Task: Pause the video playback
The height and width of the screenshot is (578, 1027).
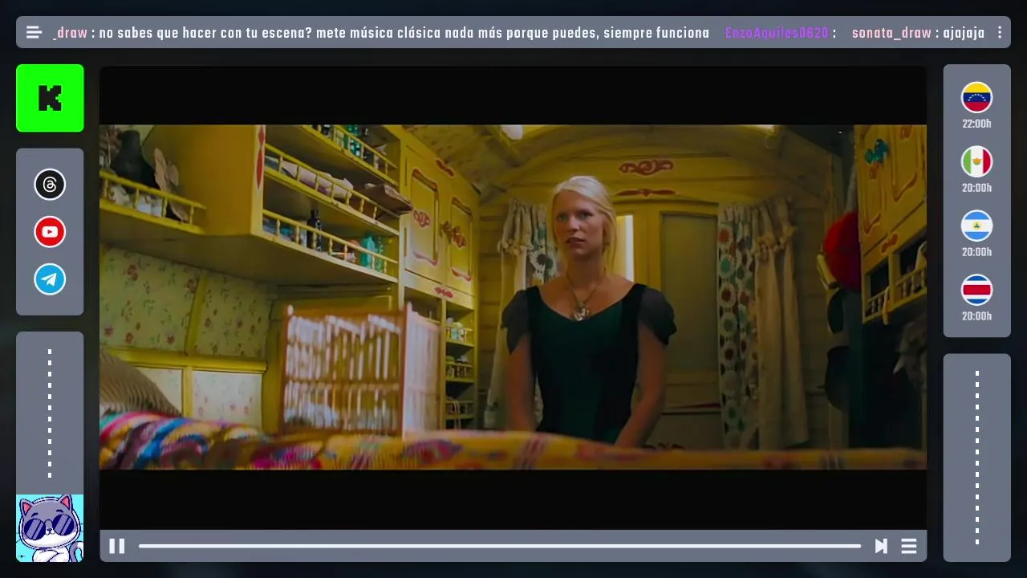Action: 117,546
